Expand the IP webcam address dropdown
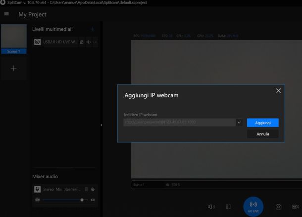 [x=239, y=122]
